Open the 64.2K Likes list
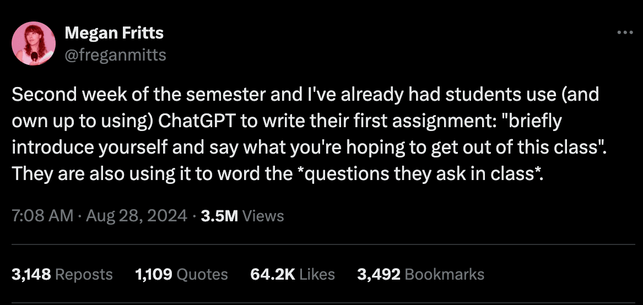Image resolution: width=643 pixels, height=305 pixels. click(292, 274)
